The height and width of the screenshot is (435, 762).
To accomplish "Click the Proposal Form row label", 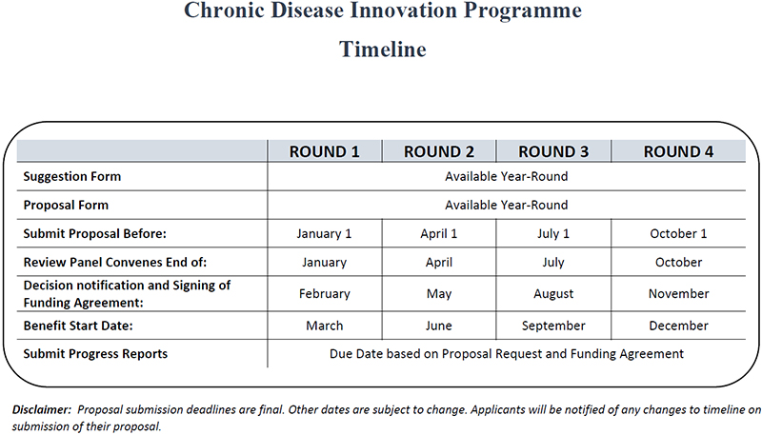I will point(65,205).
